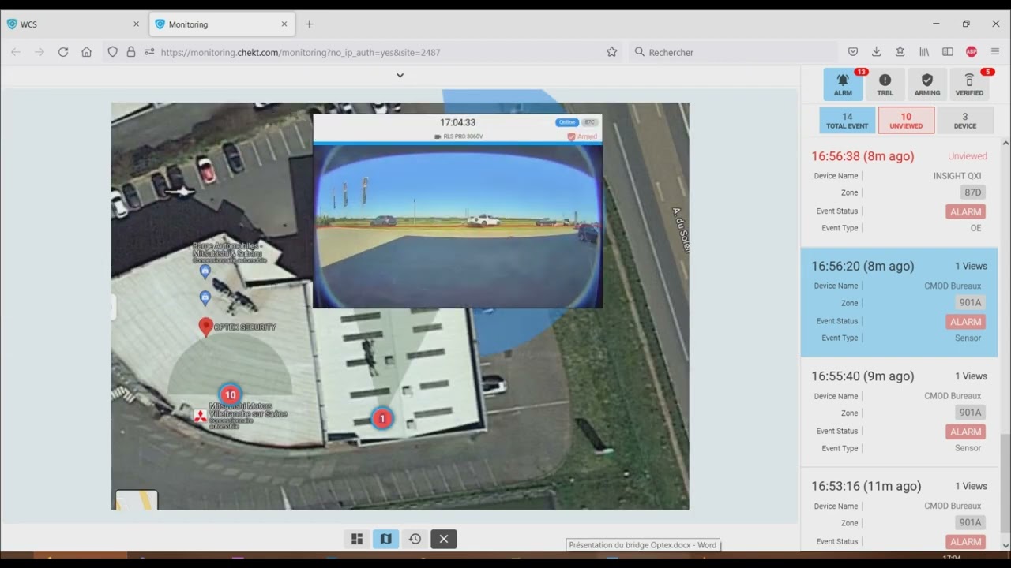Switch to the WCS browser tab

pyautogui.click(x=73, y=24)
